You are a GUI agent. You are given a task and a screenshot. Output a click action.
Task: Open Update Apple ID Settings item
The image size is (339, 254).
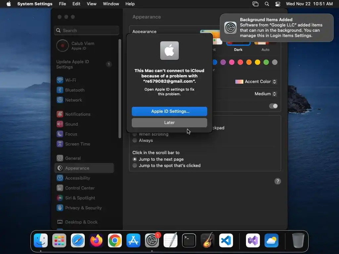(84, 64)
